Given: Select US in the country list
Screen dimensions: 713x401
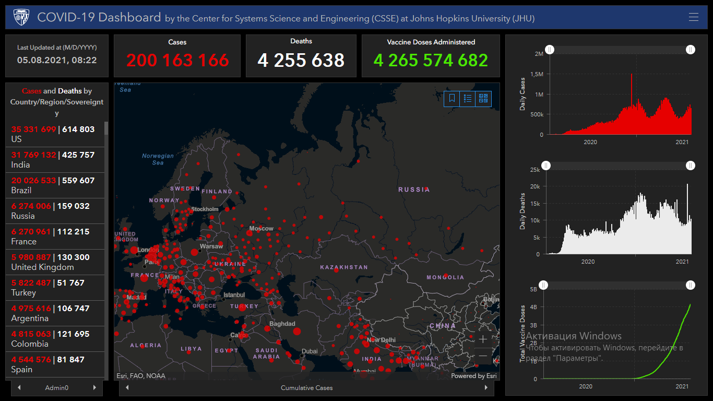Looking at the screenshot, I should (52, 134).
